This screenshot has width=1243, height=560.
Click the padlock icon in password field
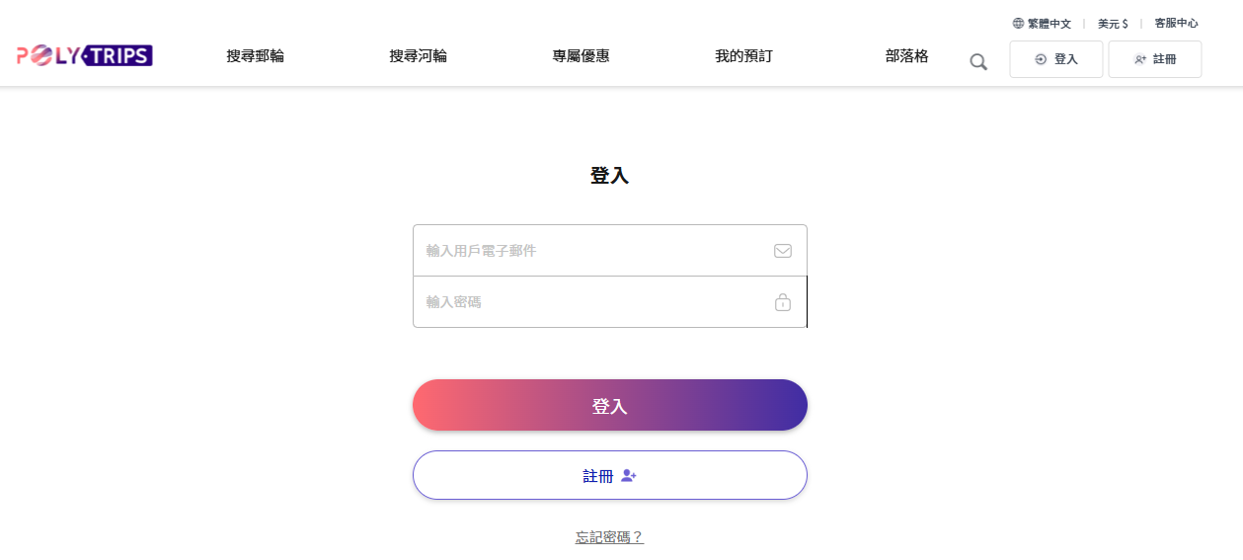tap(783, 302)
